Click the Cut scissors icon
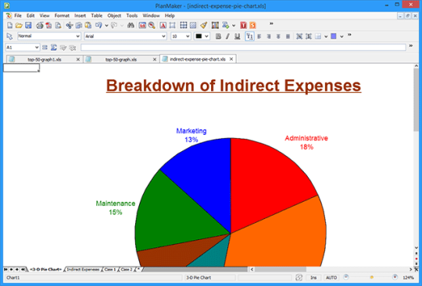Image resolution: width=422 pixels, height=286 pixels. click(70, 25)
